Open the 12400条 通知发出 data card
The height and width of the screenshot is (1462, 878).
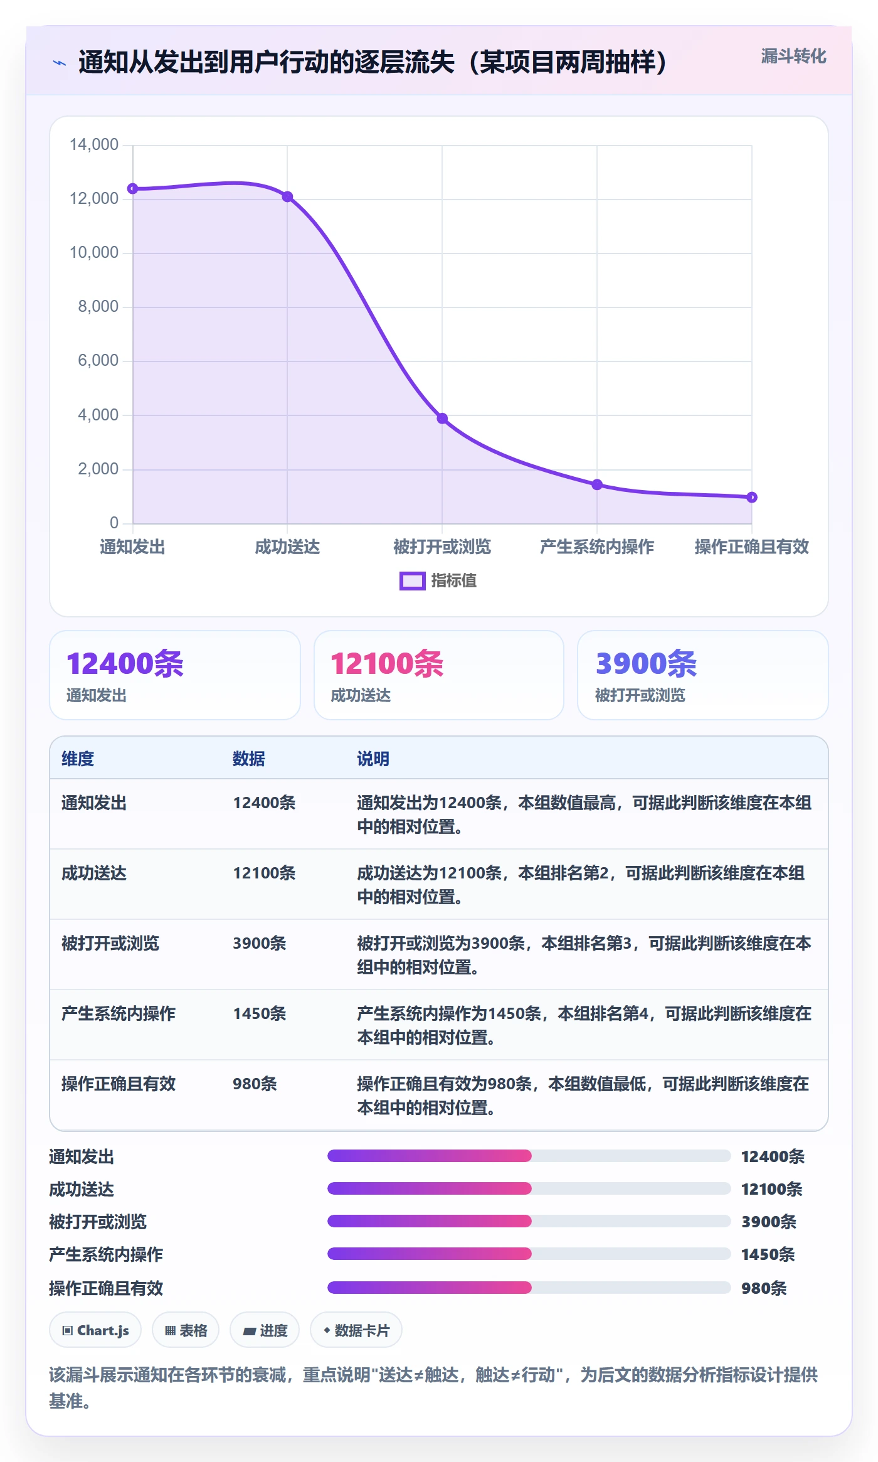pyautogui.click(x=175, y=675)
